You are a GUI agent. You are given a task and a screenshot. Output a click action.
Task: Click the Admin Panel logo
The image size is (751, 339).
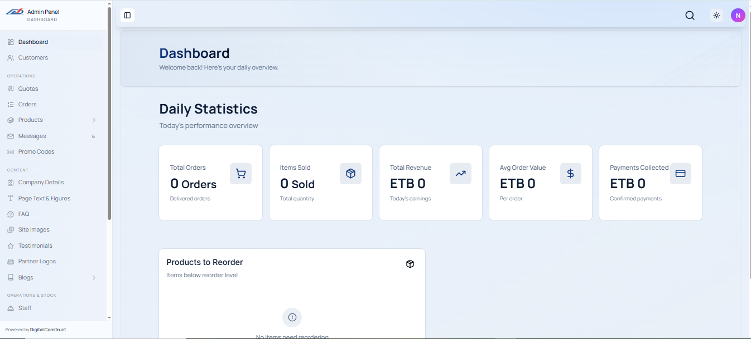click(15, 12)
